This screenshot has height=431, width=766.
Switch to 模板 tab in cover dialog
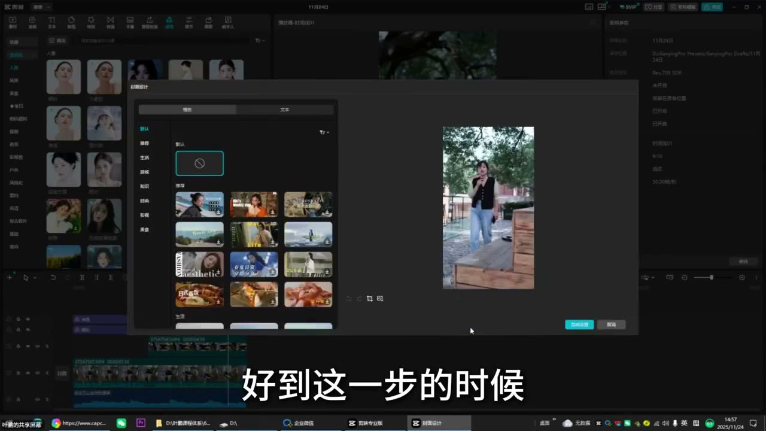[x=187, y=110]
